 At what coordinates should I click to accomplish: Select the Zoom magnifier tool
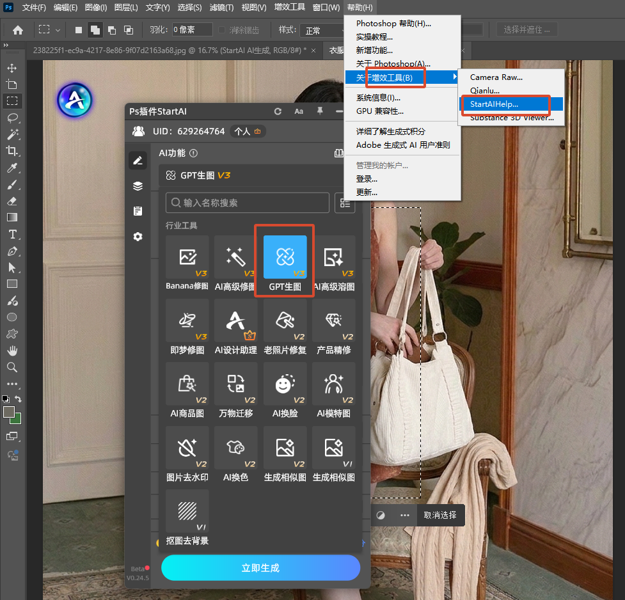(x=12, y=367)
